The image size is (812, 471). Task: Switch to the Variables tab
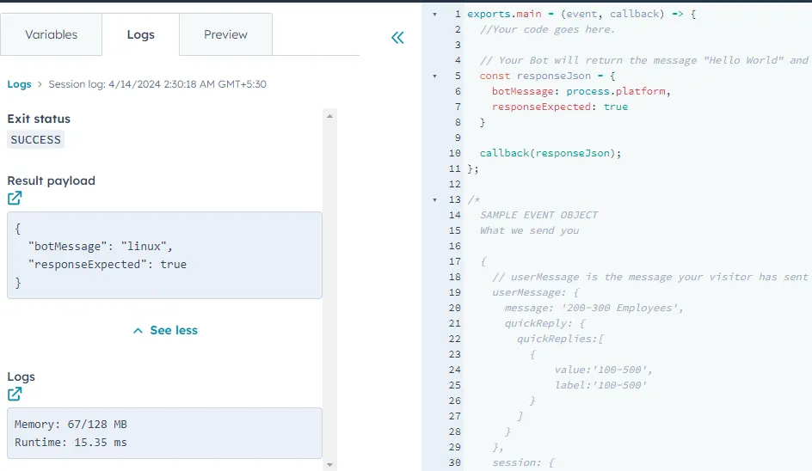tap(51, 35)
